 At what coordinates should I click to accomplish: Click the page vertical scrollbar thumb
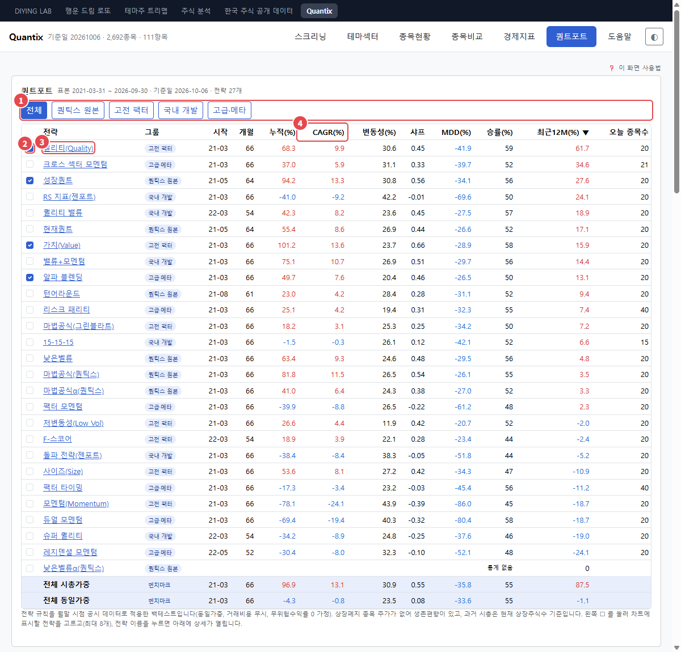[676, 102]
